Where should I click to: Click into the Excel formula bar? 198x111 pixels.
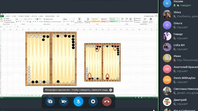(x=88, y=27)
